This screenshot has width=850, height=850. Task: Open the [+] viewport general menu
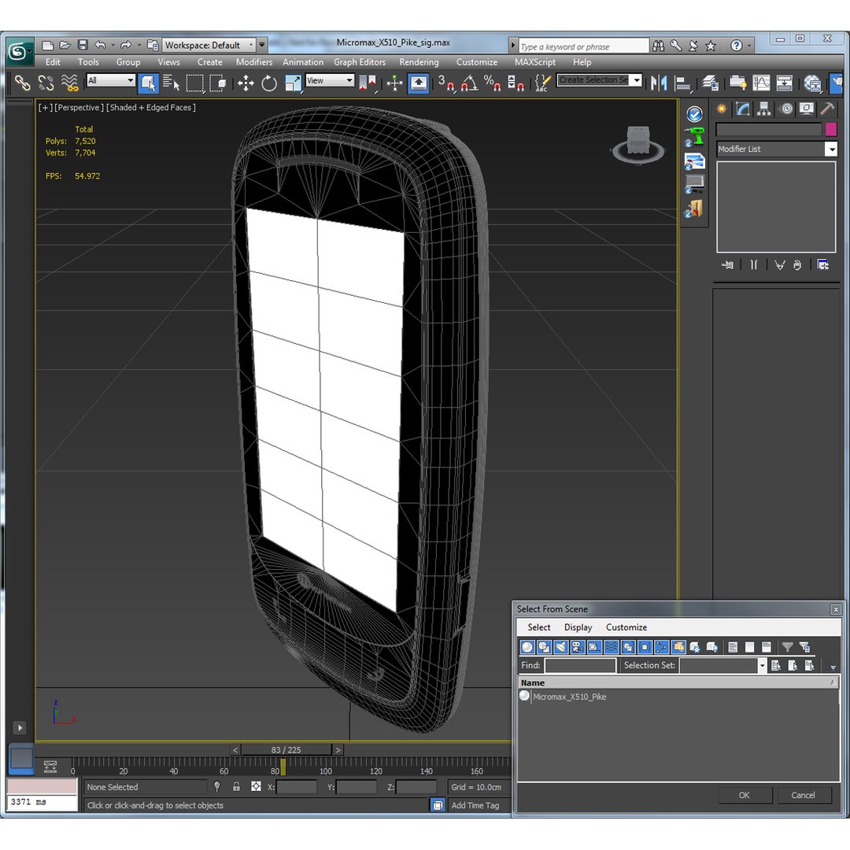45,108
